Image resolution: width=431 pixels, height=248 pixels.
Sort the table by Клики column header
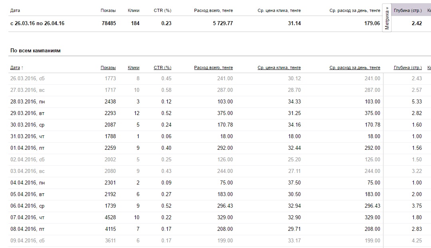tap(133, 68)
